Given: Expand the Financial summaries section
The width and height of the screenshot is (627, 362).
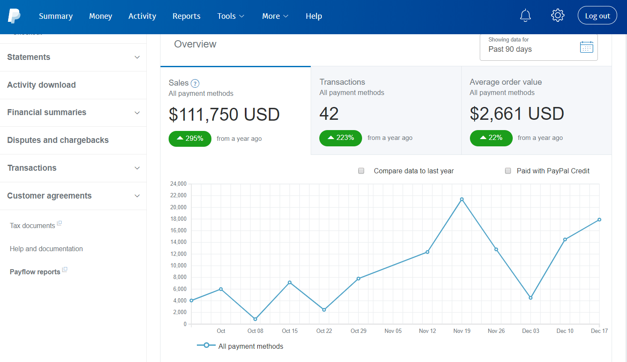Looking at the screenshot, I should 73,113.
